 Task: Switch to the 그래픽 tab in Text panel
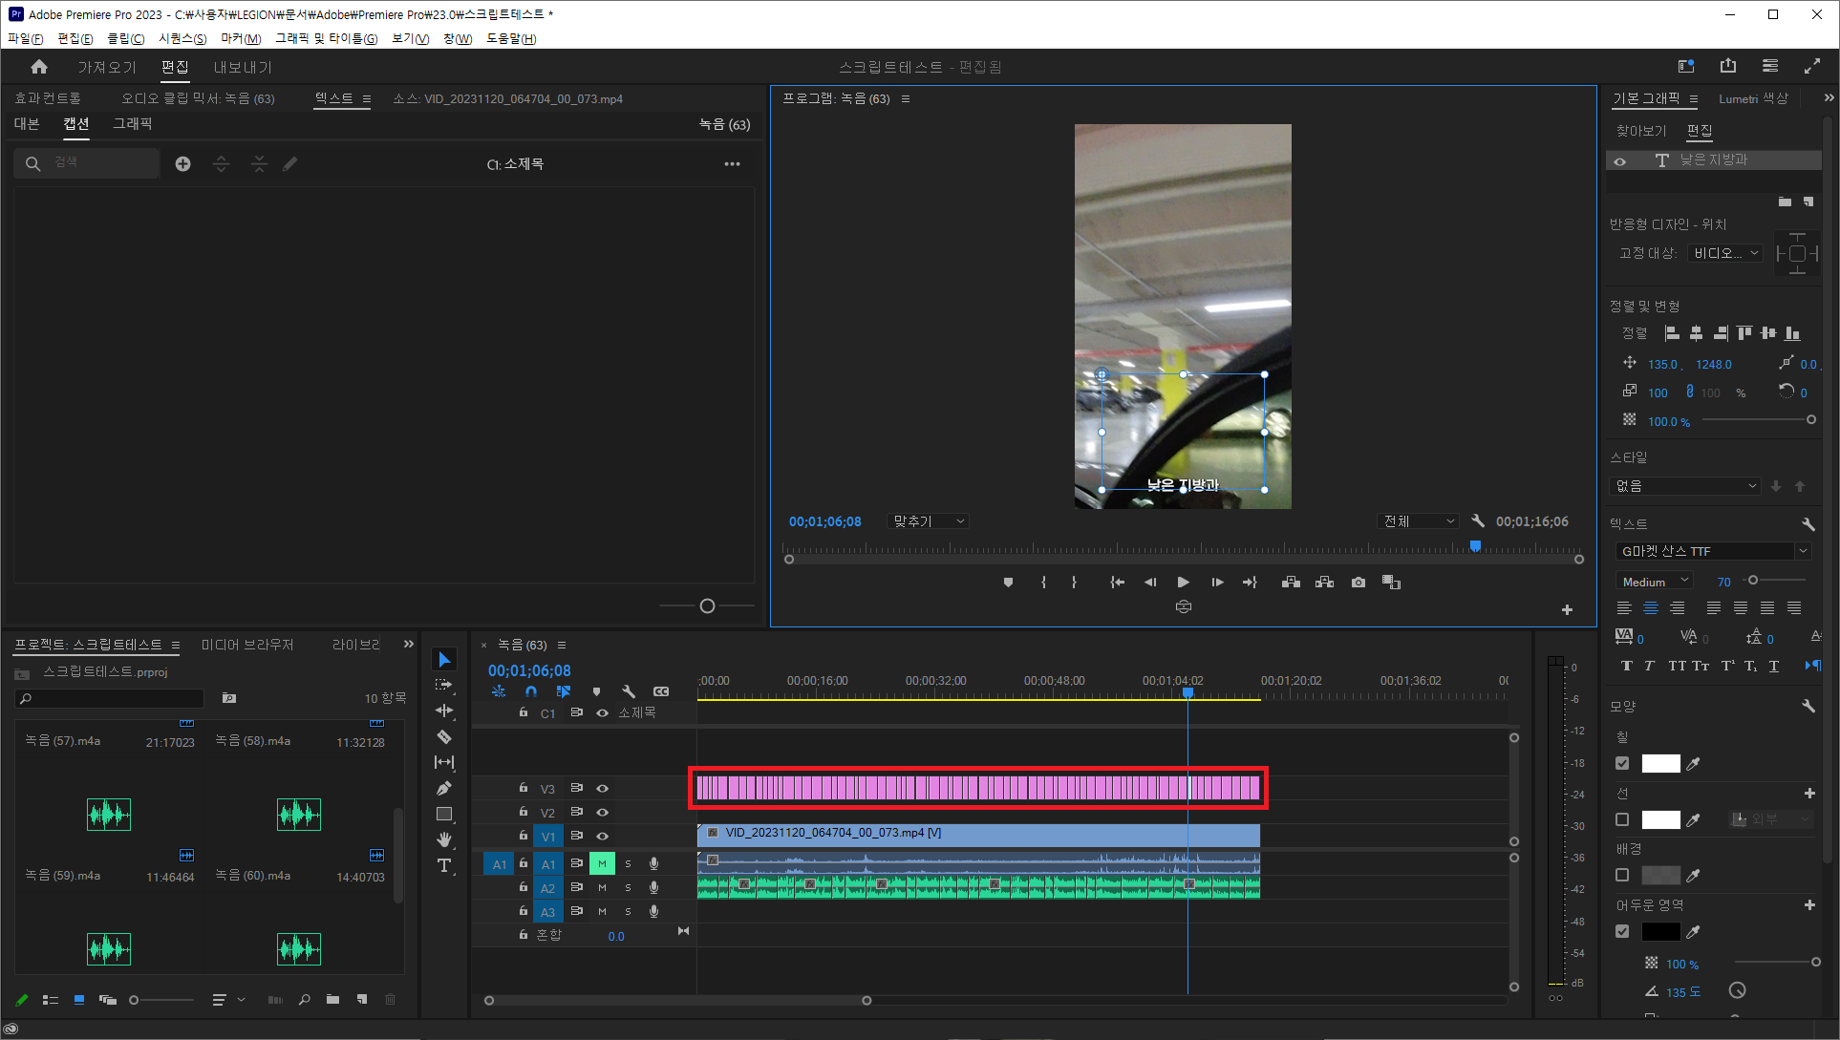pos(132,124)
